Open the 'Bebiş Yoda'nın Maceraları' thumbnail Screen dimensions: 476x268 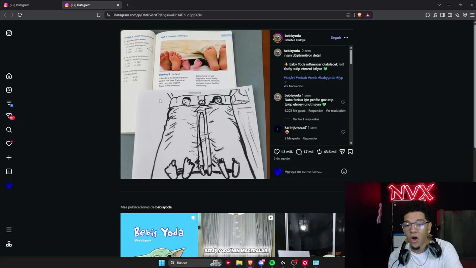(x=237, y=235)
